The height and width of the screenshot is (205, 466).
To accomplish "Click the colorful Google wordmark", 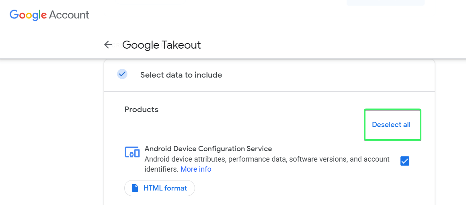I will coord(28,15).
